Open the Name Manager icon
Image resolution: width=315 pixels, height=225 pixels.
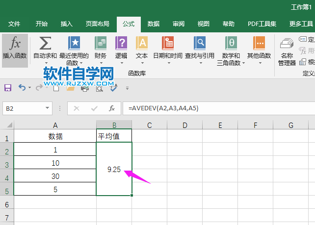pos(287,43)
